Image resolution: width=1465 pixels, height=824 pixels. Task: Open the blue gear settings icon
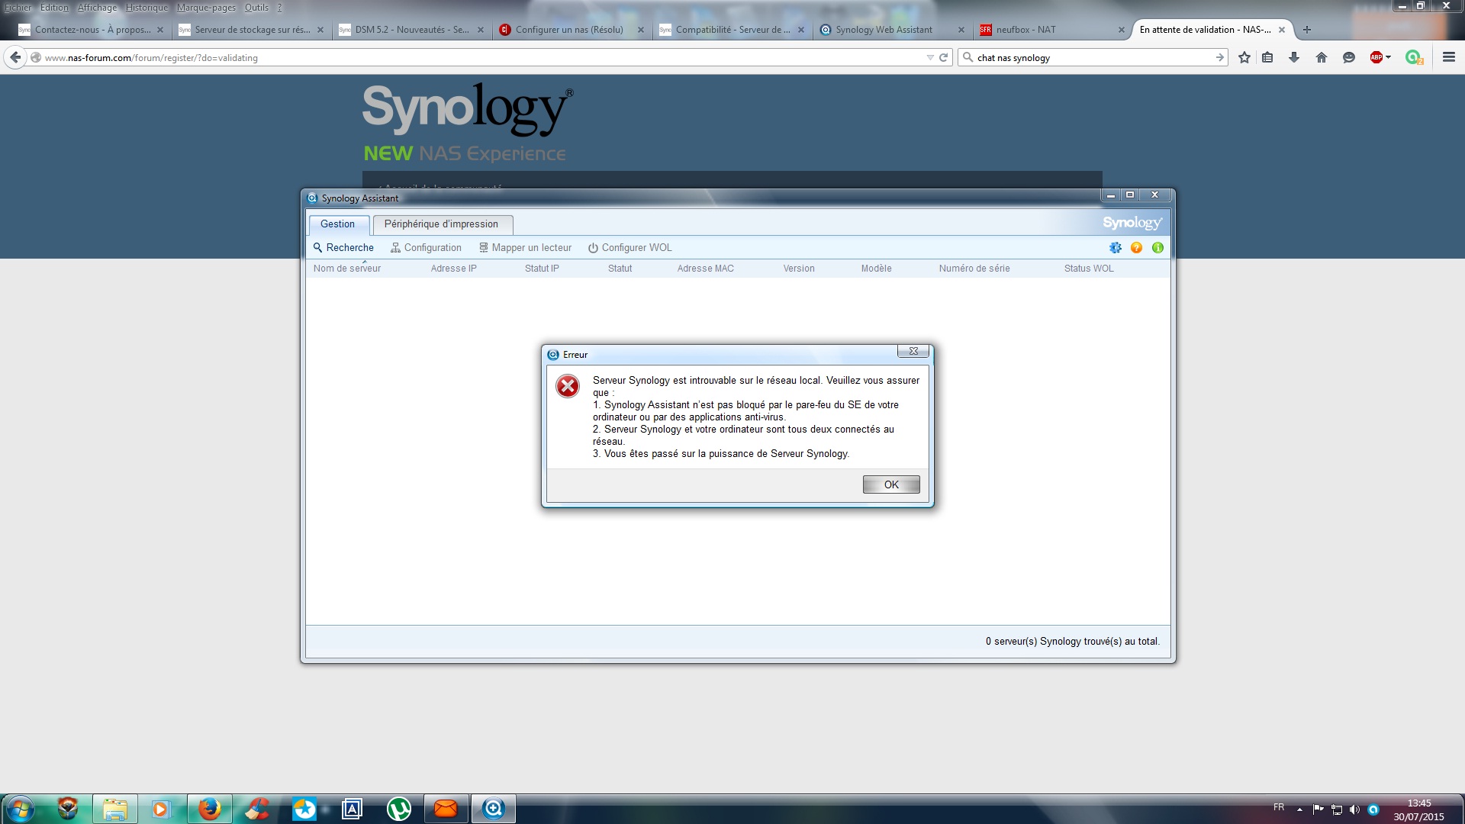tap(1116, 248)
